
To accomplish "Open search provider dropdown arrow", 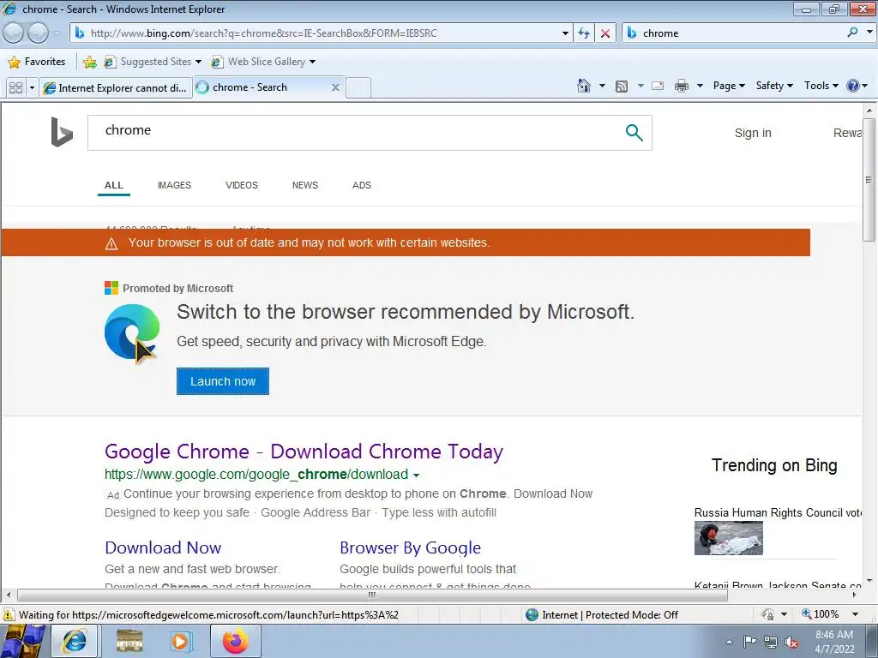I will [869, 33].
